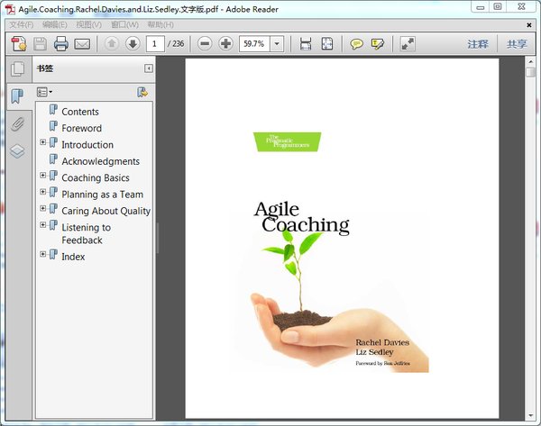The image size is (541, 426).
Task: Click the vertical scrollbar thumb
Action: tap(530, 72)
